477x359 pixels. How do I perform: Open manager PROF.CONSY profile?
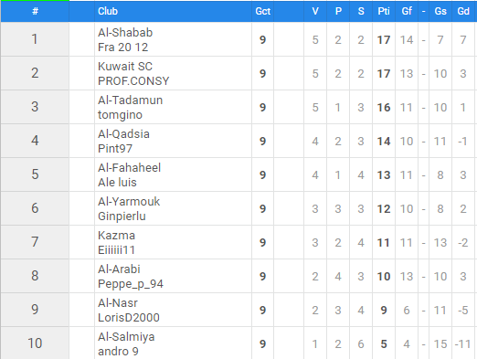click(x=133, y=81)
